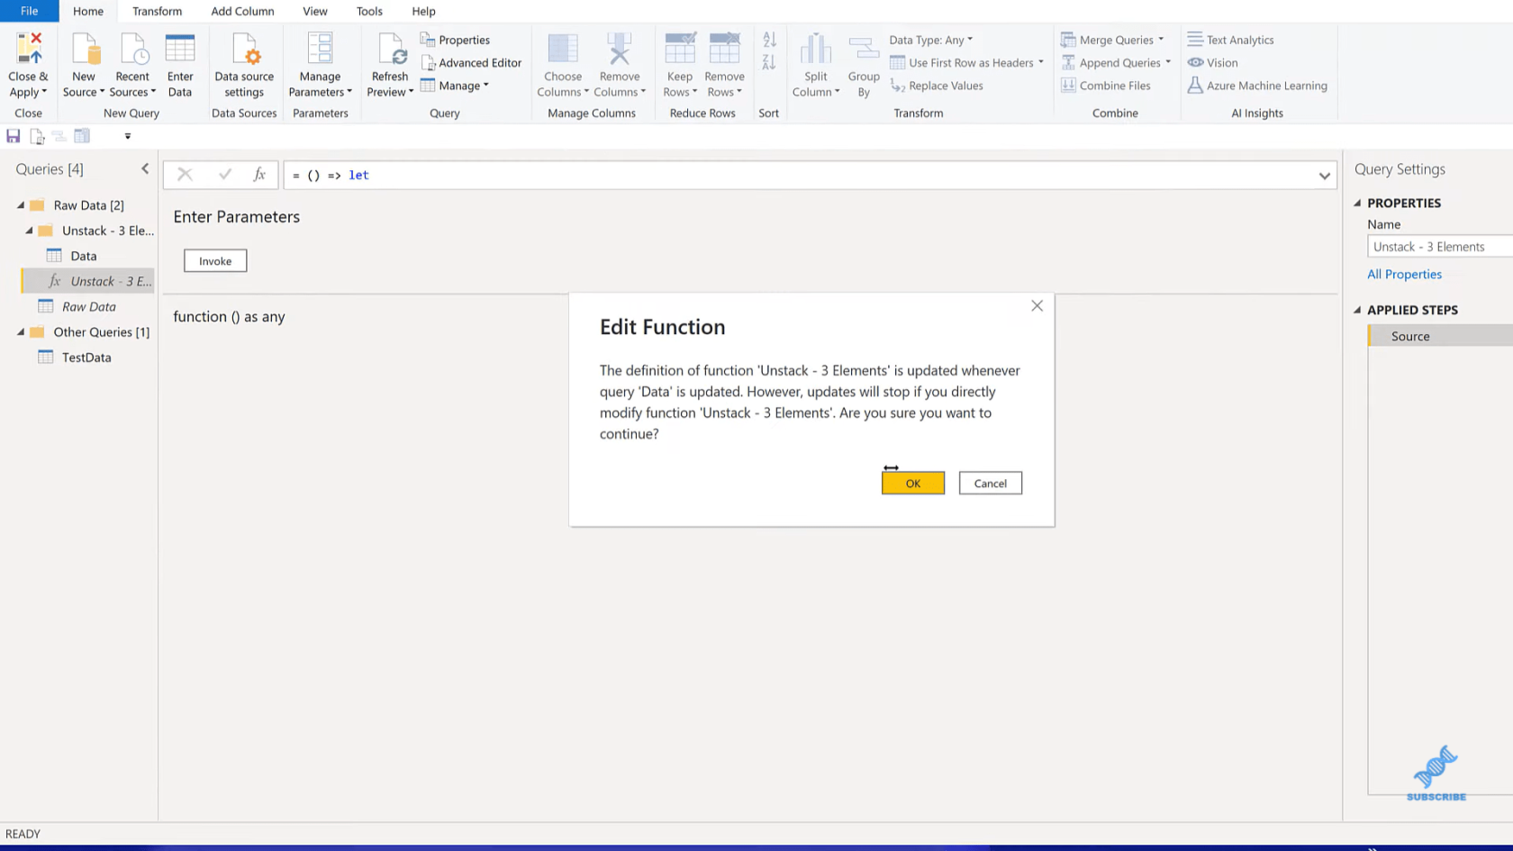Click the Invoke button

coord(215,260)
